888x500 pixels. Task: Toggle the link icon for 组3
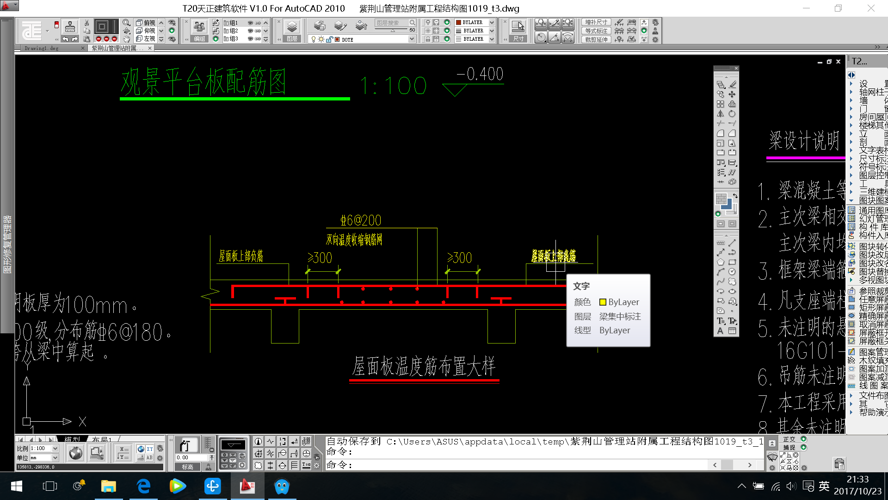258,39
